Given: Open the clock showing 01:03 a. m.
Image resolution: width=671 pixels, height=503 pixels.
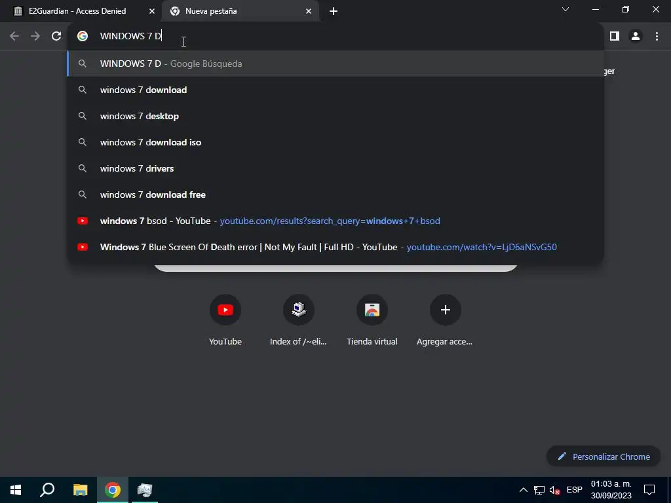Looking at the screenshot, I should [x=611, y=490].
